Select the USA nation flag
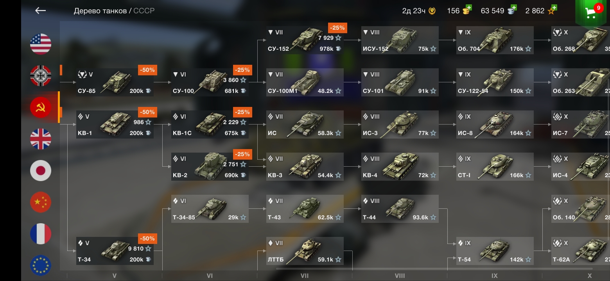This screenshot has width=610, height=281. [41, 44]
